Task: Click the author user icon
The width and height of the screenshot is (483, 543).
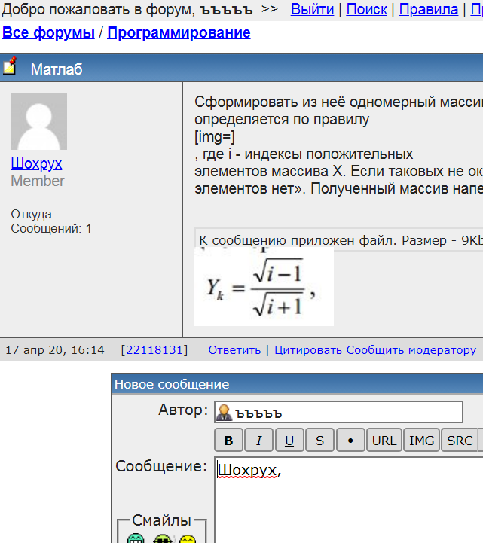Action: [224, 413]
